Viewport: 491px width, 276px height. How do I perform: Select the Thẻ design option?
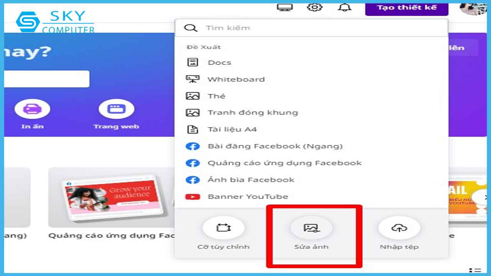tap(216, 96)
